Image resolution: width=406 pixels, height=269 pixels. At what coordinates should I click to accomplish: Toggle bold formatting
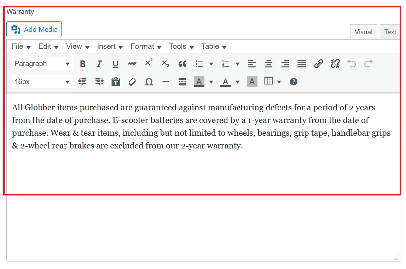coord(83,64)
